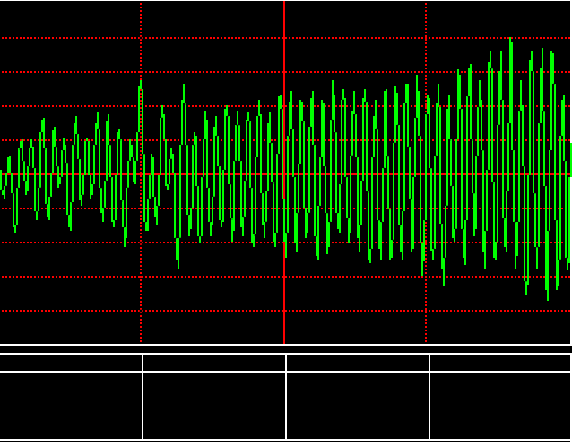Click the solid red horizontal zero line
572x442 pixels.
359,175
